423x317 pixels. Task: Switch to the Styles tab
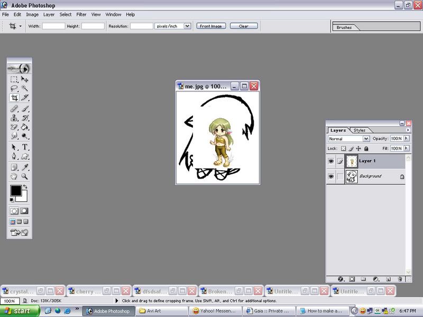360,130
